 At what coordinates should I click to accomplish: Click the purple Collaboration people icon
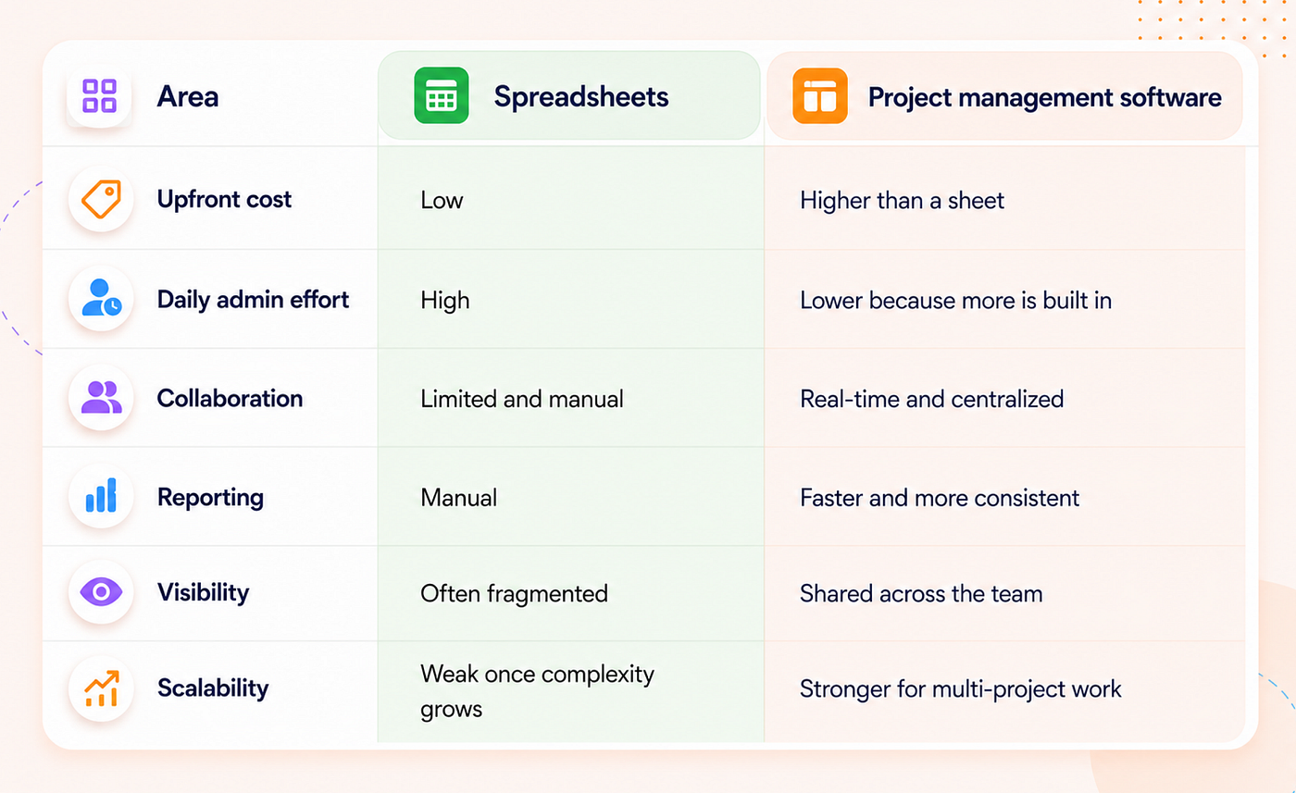[x=101, y=398]
